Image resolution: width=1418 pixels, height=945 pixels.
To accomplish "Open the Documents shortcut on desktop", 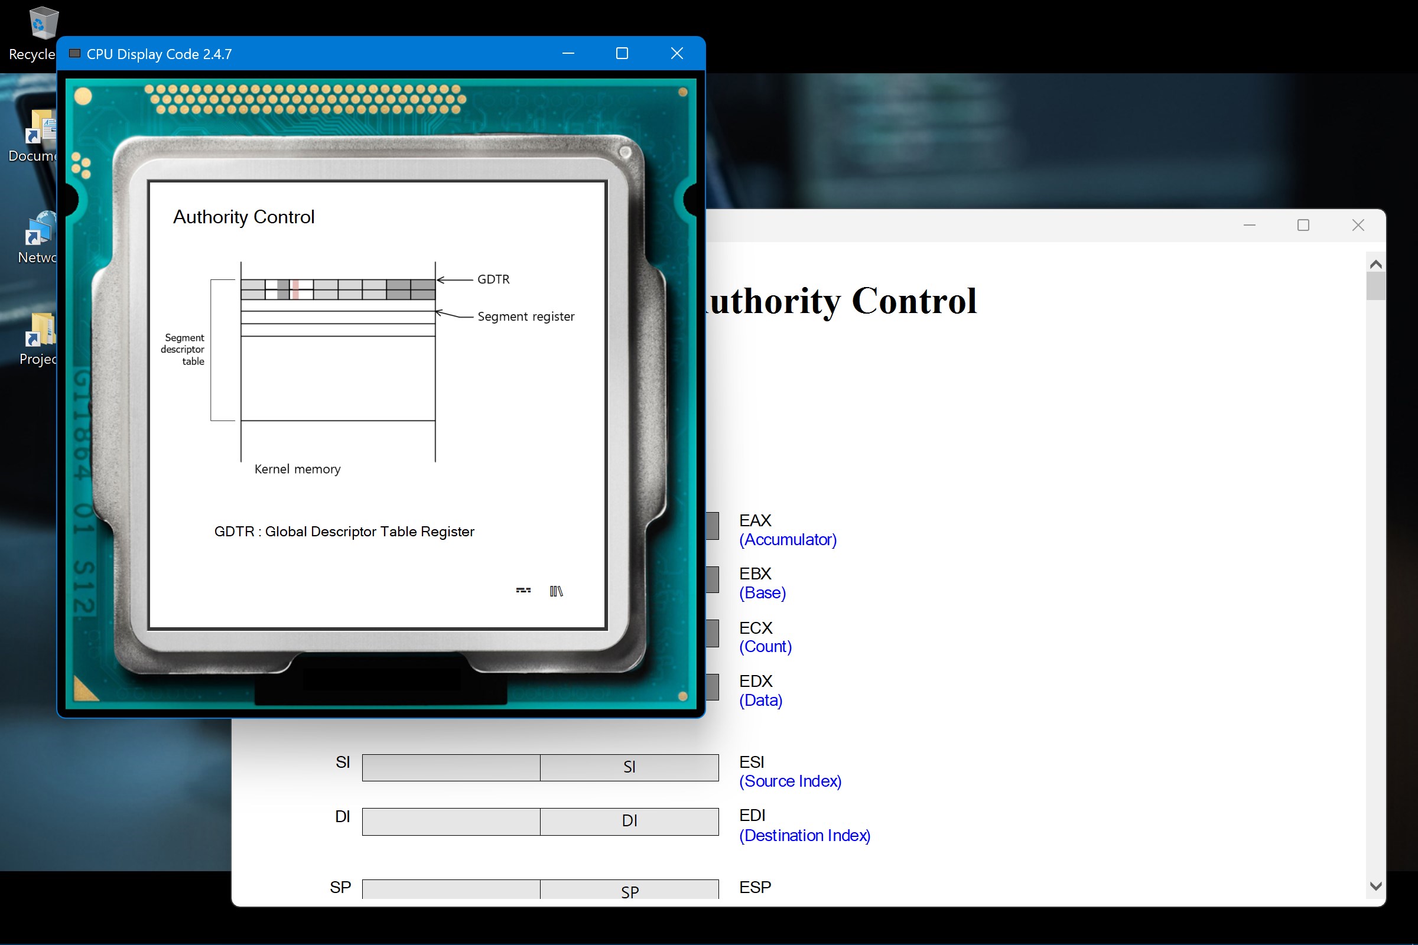I will pos(40,128).
